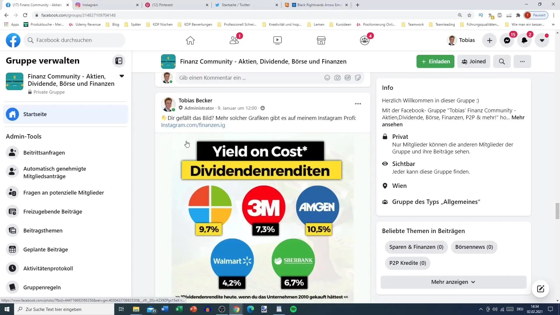The height and width of the screenshot is (315, 560).
Task: Open Word from the taskbar
Action: pos(165,309)
